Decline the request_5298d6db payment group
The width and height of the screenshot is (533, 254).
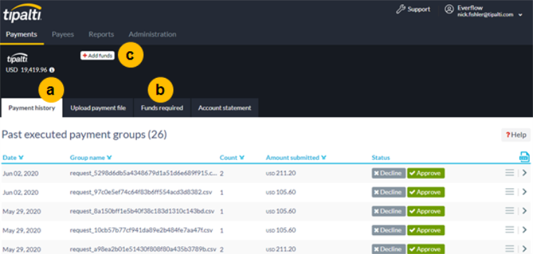(389, 173)
